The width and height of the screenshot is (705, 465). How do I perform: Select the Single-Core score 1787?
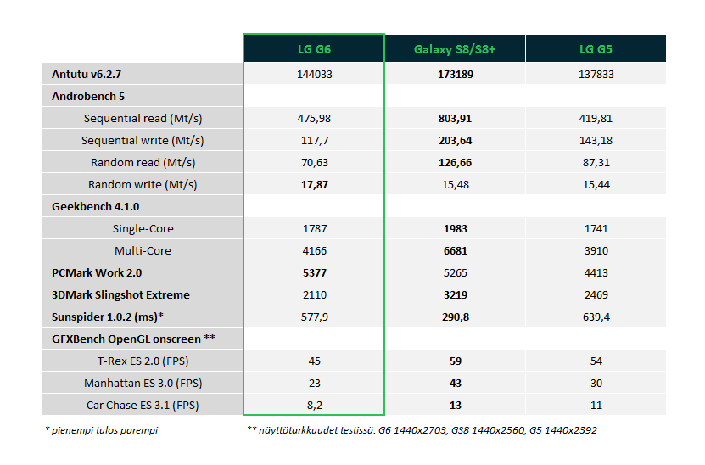click(x=314, y=228)
